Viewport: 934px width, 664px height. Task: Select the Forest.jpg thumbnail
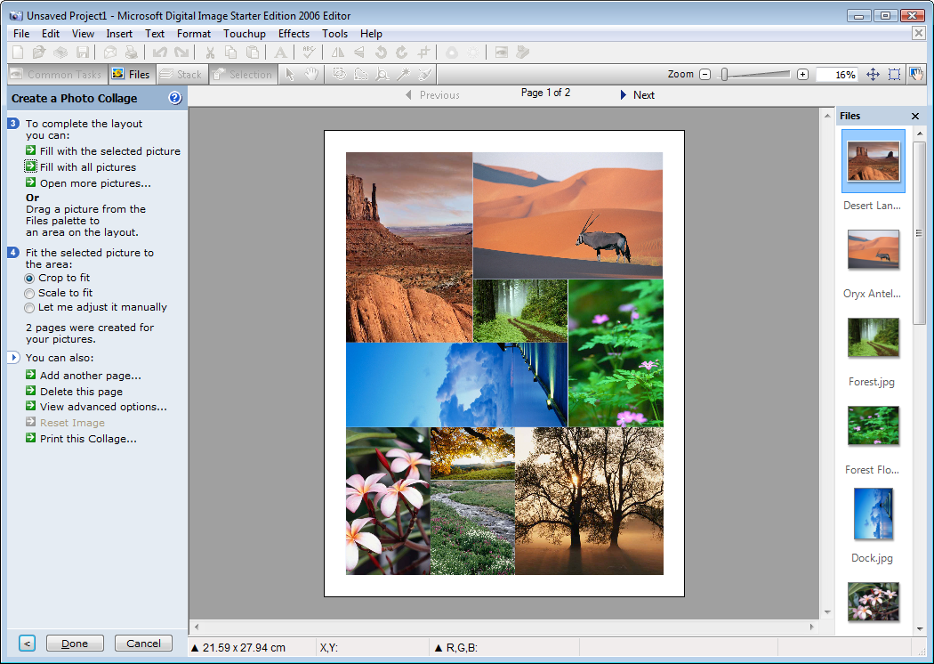point(874,337)
